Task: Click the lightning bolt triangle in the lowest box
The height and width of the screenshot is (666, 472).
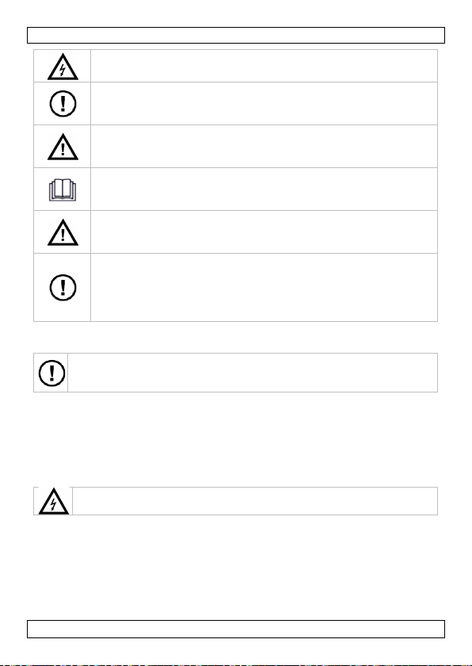Action: point(53,501)
